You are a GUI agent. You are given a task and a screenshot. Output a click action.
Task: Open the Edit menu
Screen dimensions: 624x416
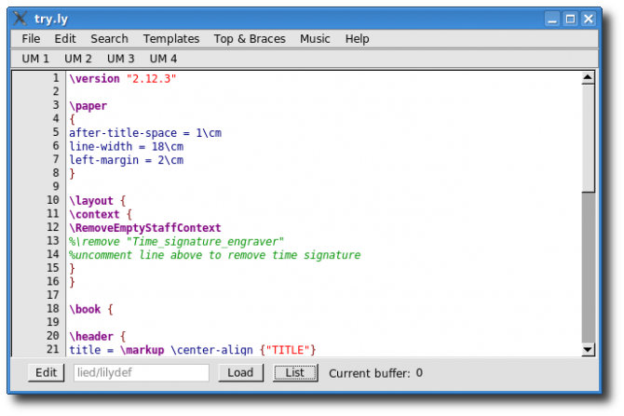[x=65, y=38]
